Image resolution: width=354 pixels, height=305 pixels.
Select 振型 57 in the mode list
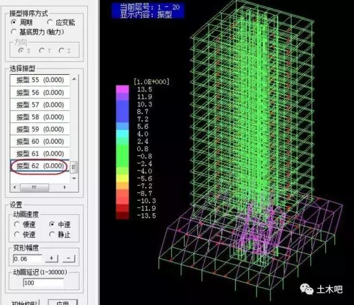coord(40,105)
